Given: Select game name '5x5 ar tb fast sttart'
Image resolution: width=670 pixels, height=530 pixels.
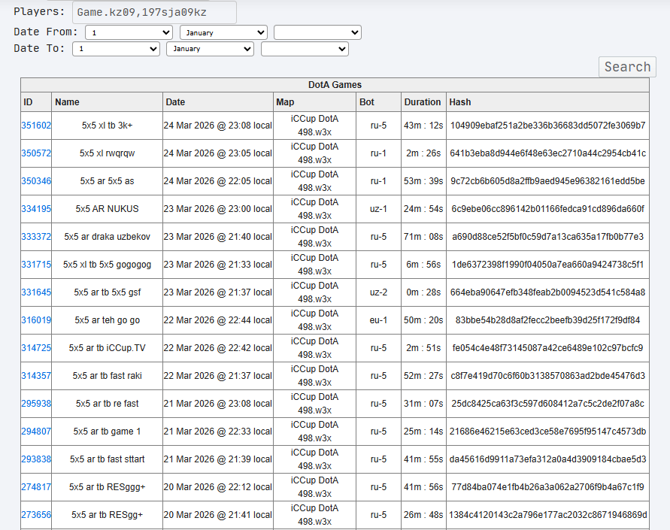Looking at the screenshot, I should point(108,459).
